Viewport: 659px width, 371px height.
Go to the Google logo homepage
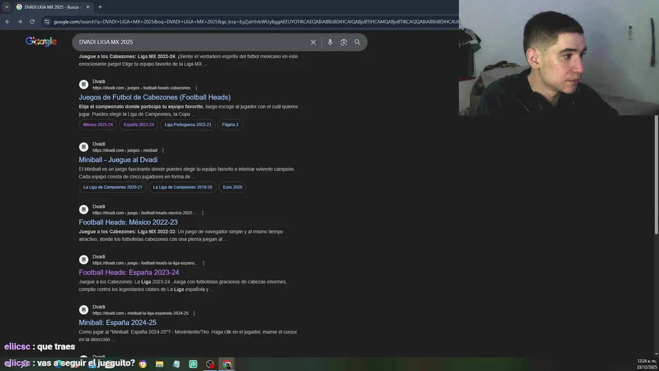point(41,42)
